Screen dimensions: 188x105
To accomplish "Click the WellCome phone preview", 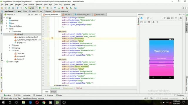I will click(162, 59).
